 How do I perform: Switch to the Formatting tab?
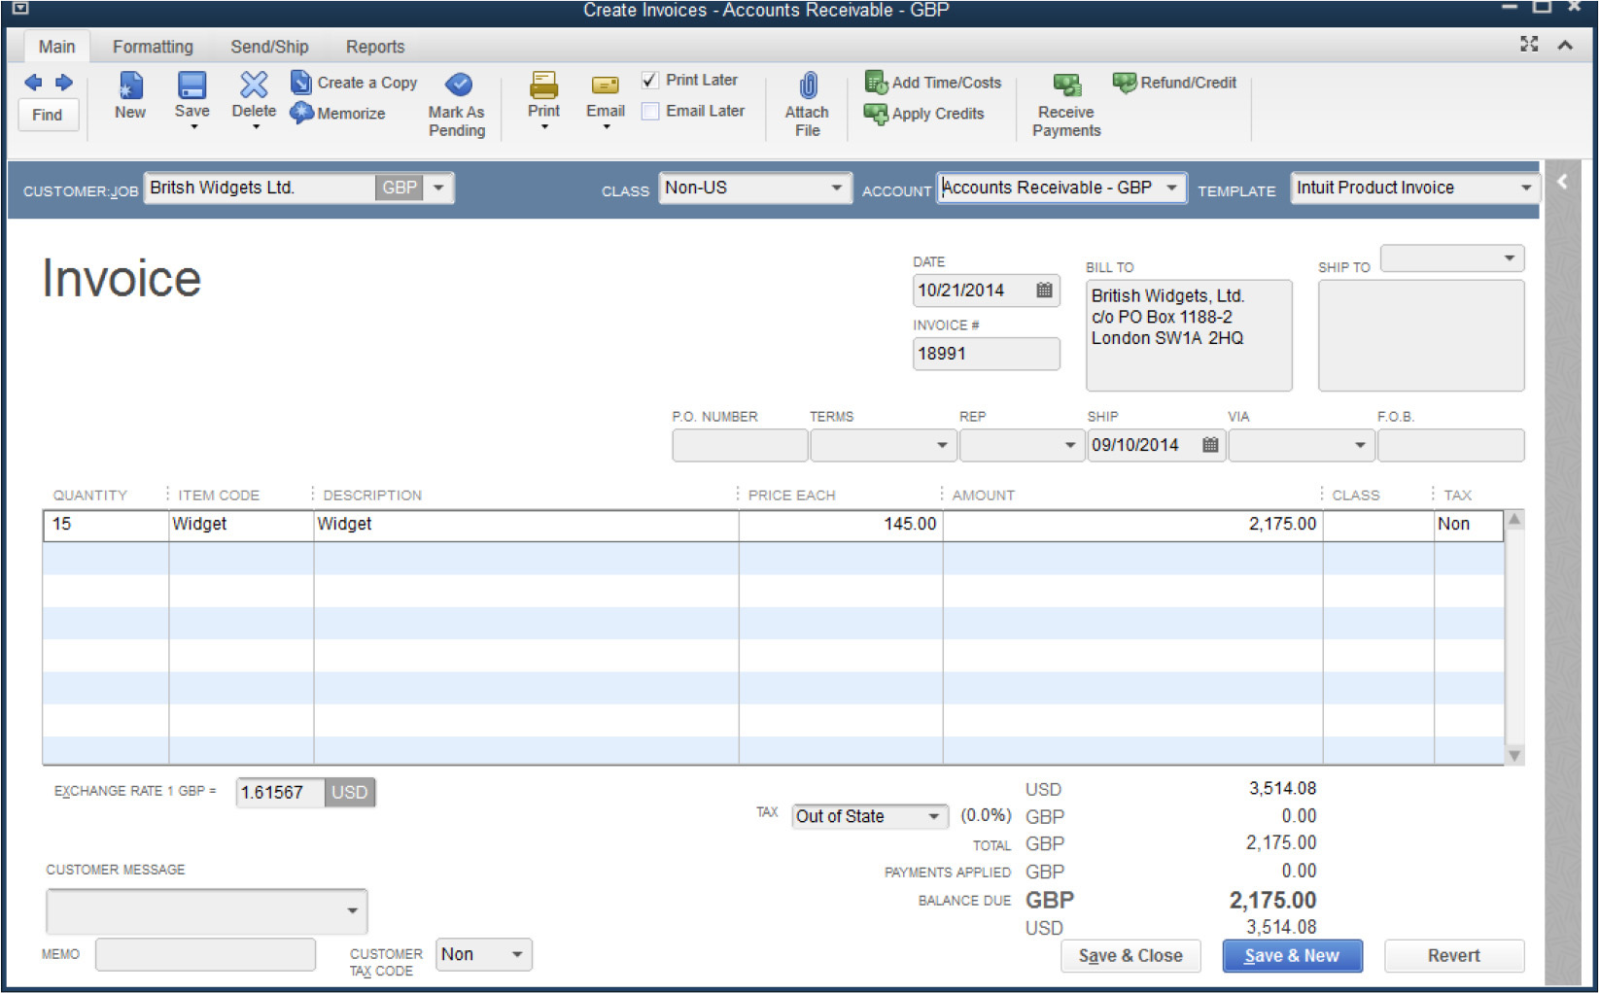(x=153, y=47)
